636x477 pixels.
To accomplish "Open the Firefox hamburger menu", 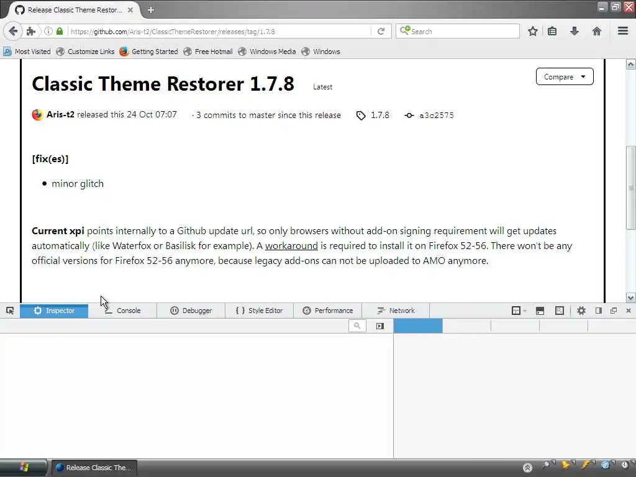I will tap(623, 31).
